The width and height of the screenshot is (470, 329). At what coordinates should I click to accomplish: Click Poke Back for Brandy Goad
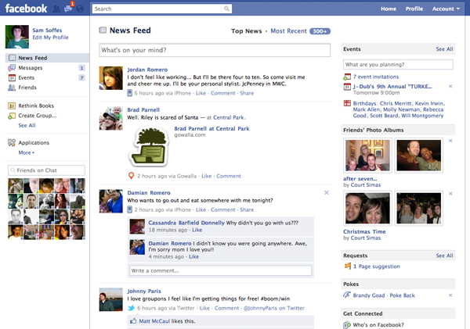(403, 295)
